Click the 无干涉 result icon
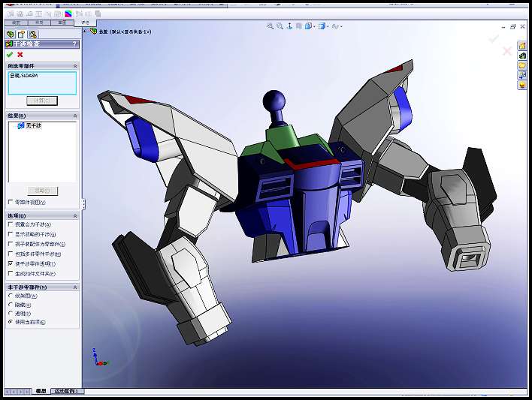 tap(21, 125)
